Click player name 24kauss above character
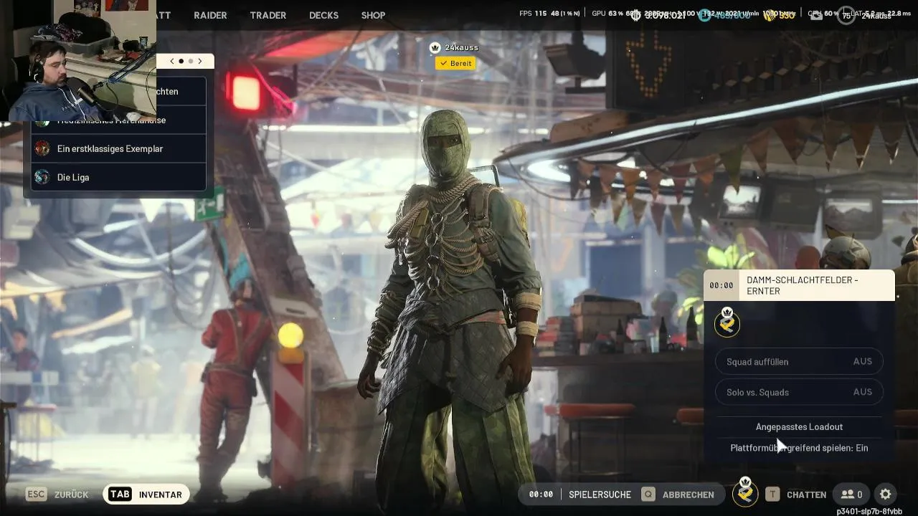The image size is (918, 516). click(461, 47)
